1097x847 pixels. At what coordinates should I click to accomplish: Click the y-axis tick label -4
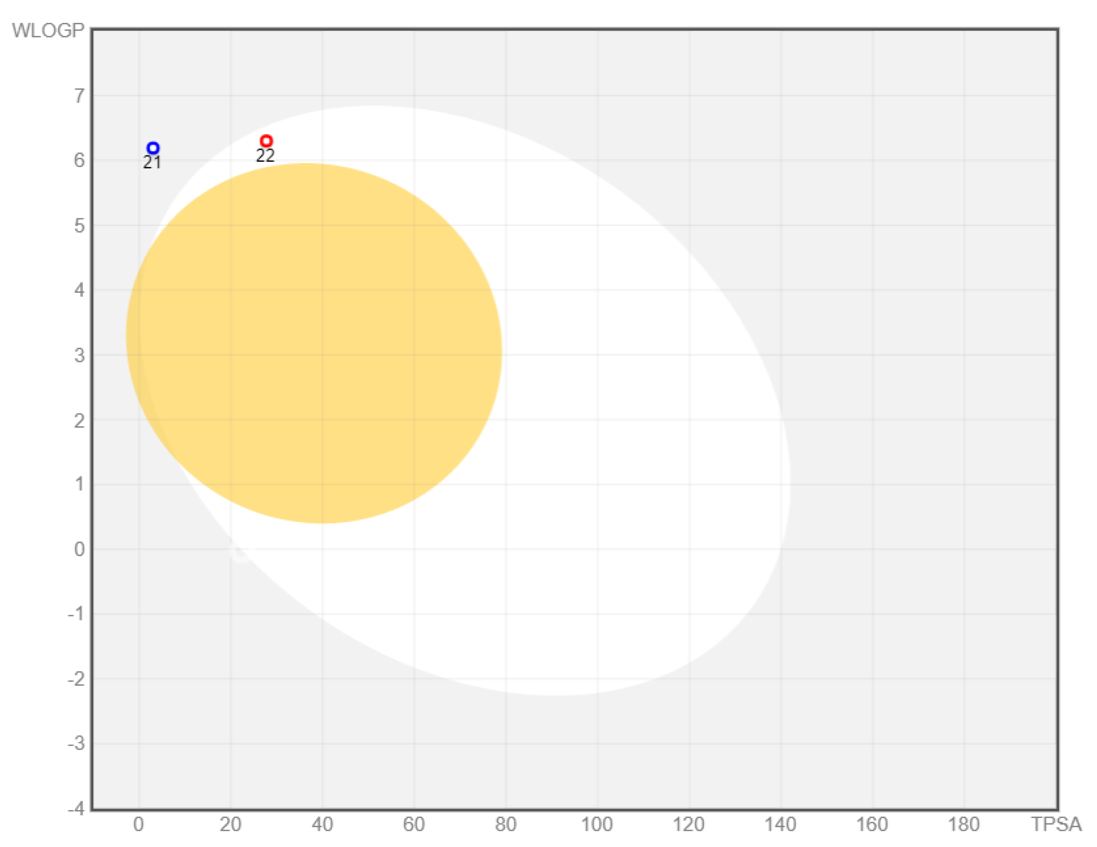pos(76,808)
